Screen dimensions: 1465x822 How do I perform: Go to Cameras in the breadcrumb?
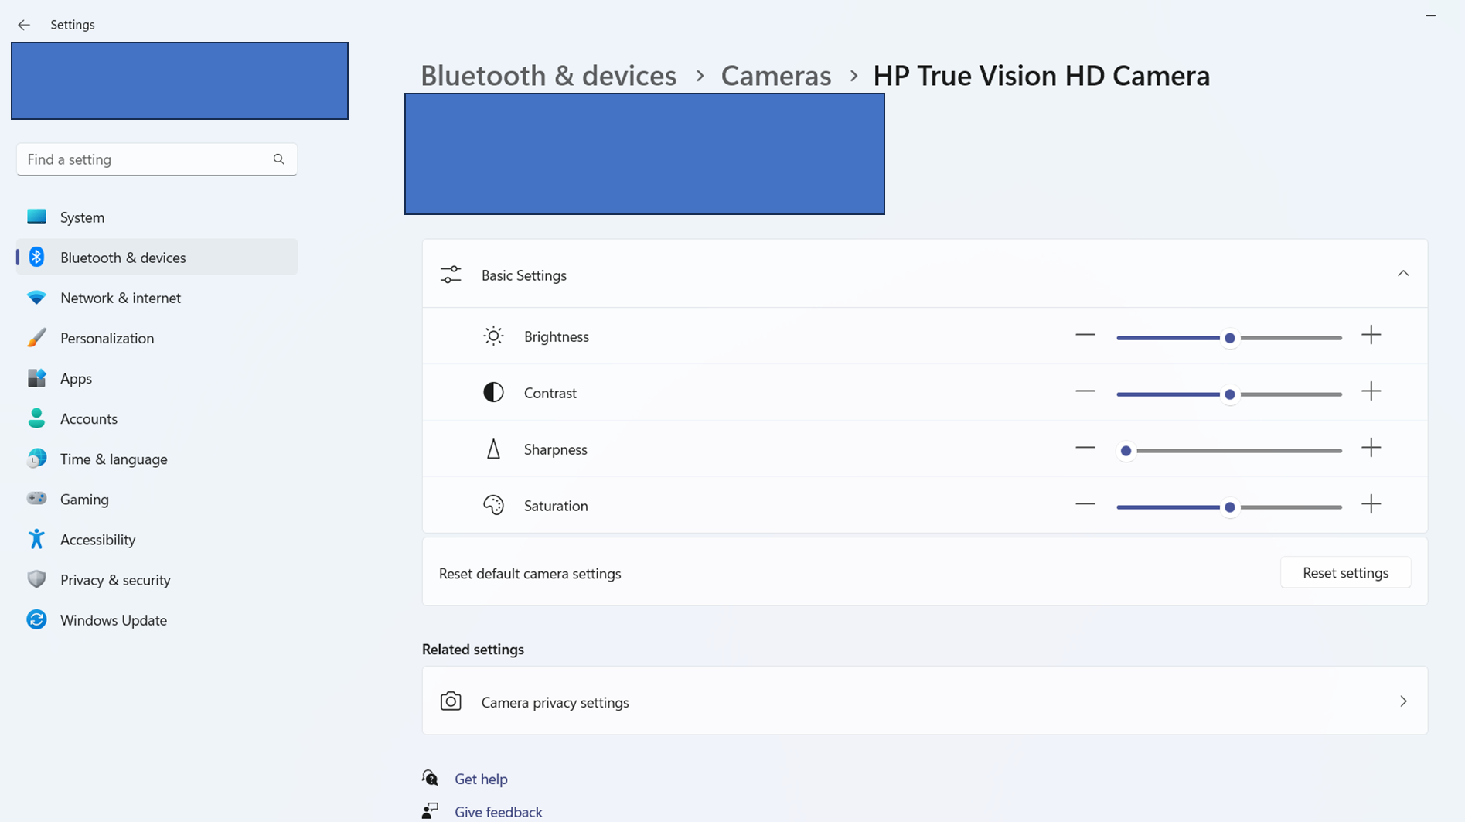coord(775,76)
